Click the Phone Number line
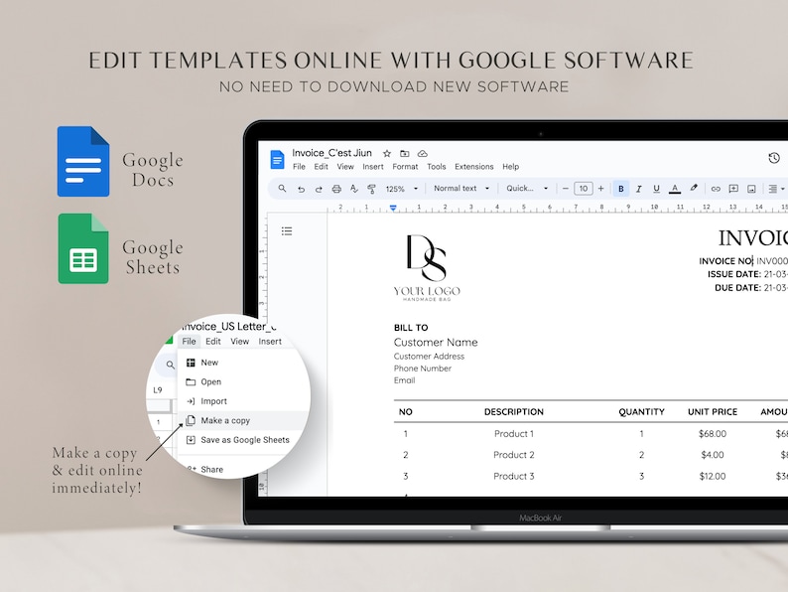This screenshot has width=788, height=592. click(x=422, y=369)
